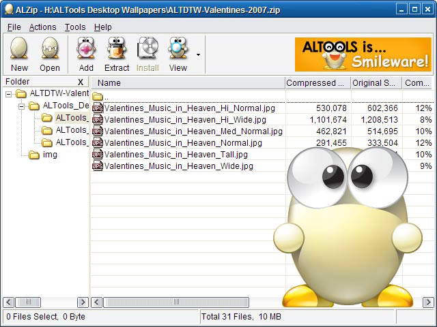Sort by Original Size column header
Image resolution: width=437 pixels, height=327 pixels.
376,83
